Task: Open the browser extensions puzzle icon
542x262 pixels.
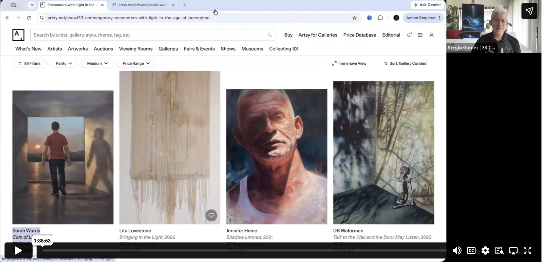Action: tap(380, 18)
